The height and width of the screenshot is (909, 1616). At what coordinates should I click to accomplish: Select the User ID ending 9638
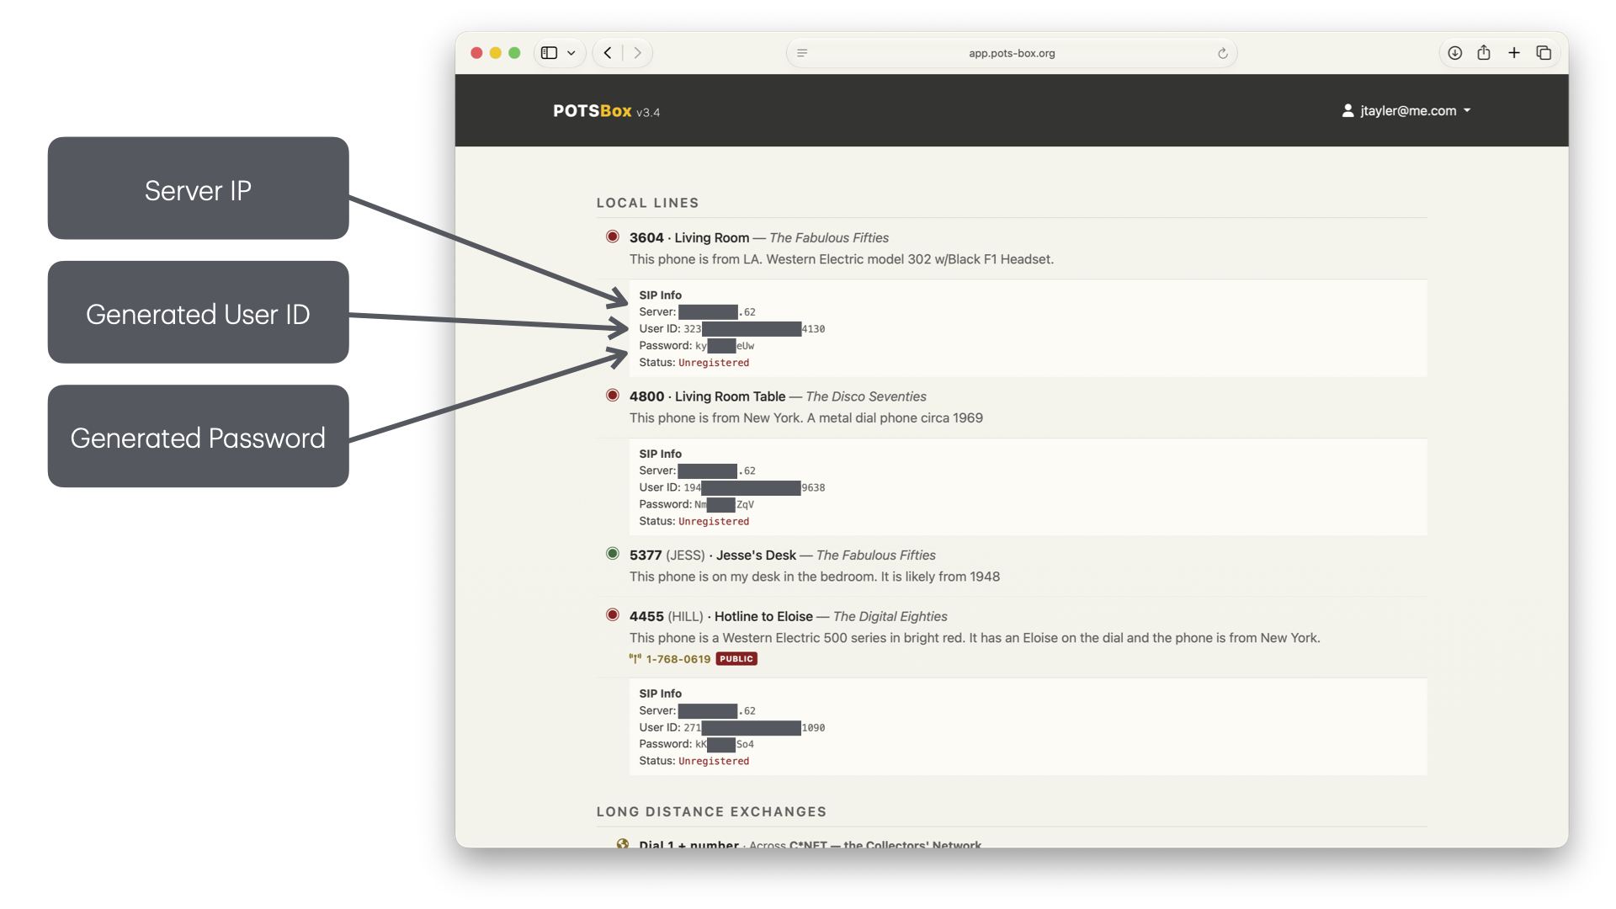click(754, 487)
